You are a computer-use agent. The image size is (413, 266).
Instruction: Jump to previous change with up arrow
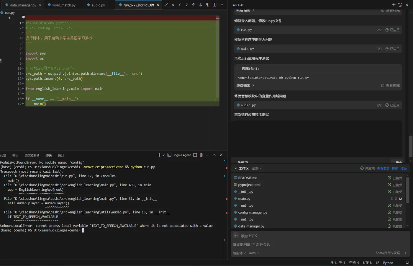click(194, 5)
